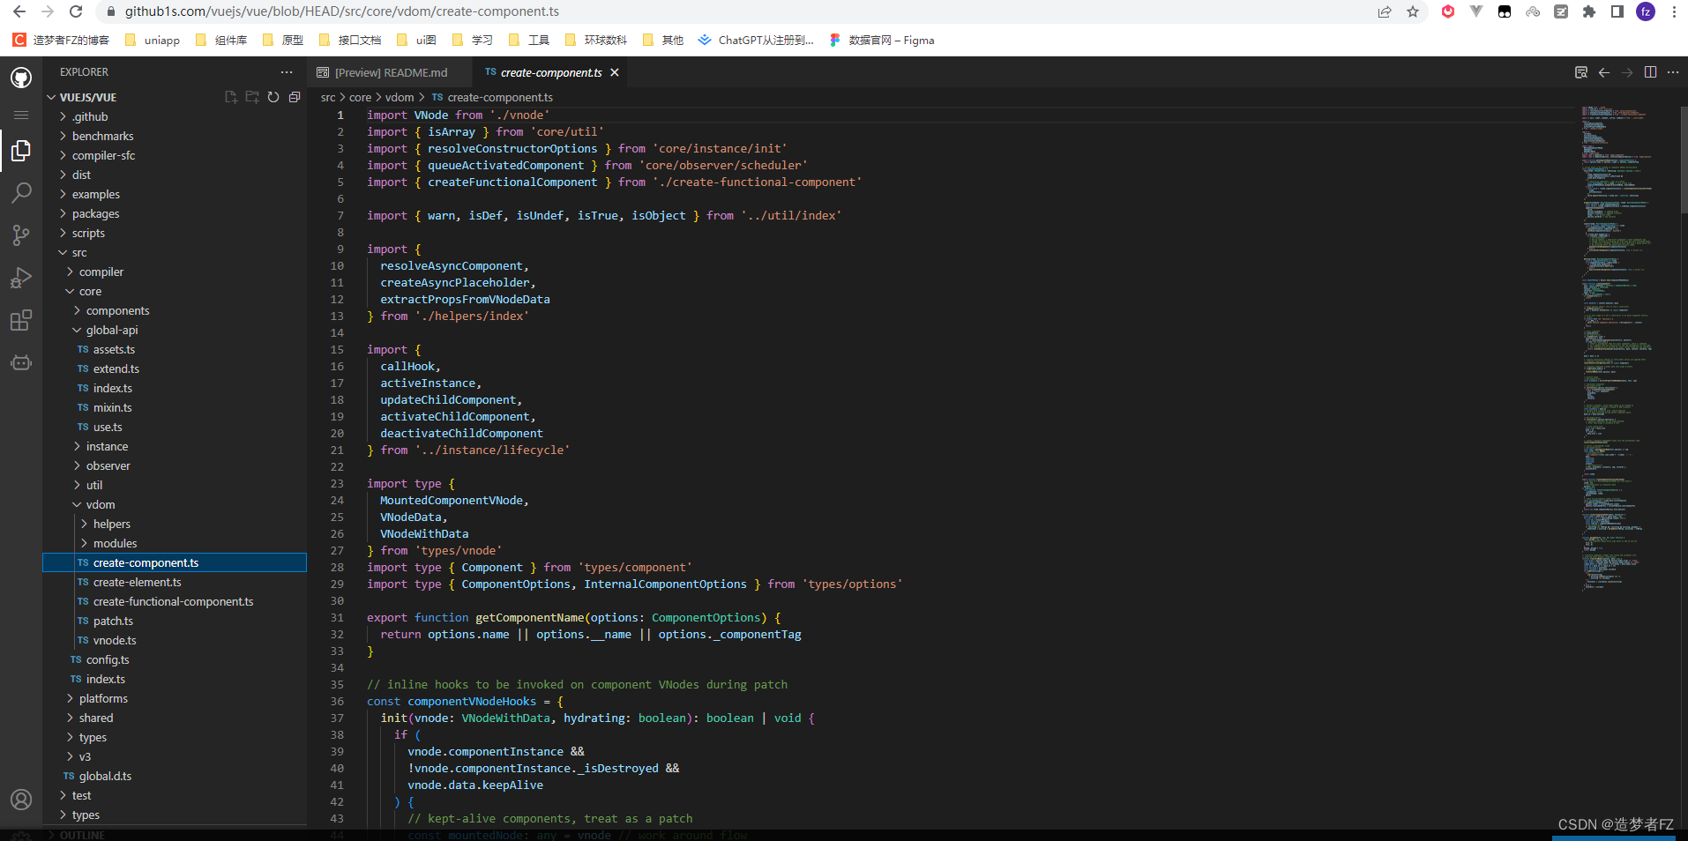This screenshot has height=841, width=1688.
Task: Reload the browser page
Action: tap(76, 11)
